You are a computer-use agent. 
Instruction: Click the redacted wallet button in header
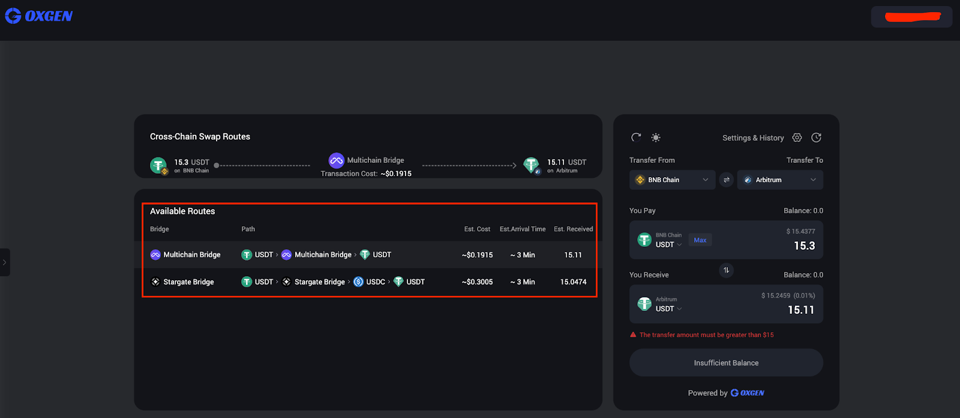(x=911, y=17)
